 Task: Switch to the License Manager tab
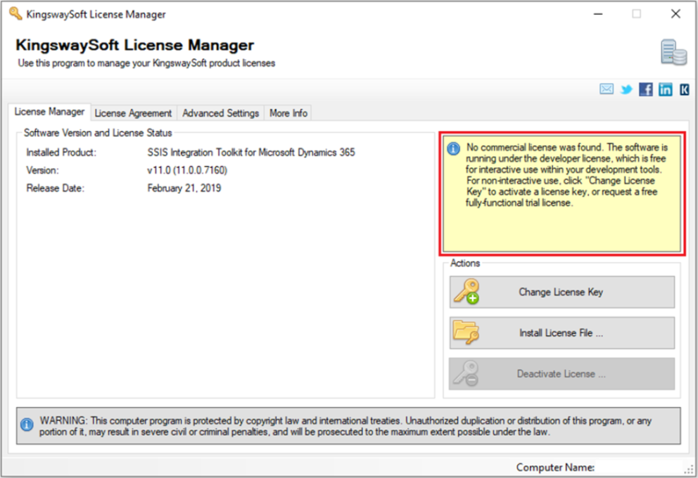point(49,112)
